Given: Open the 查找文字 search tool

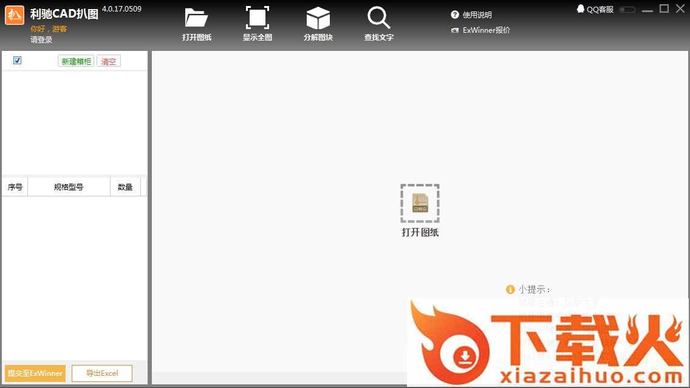Looking at the screenshot, I should [378, 19].
